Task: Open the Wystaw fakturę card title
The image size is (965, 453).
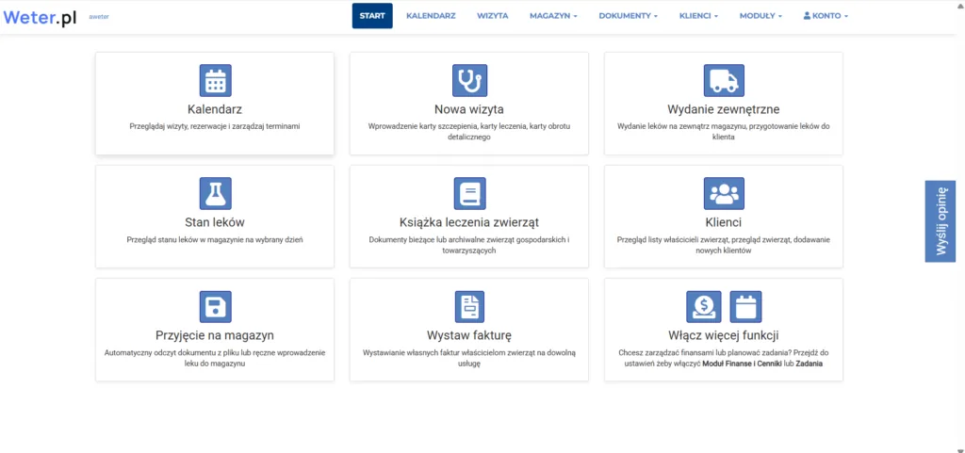Action: click(469, 335)
